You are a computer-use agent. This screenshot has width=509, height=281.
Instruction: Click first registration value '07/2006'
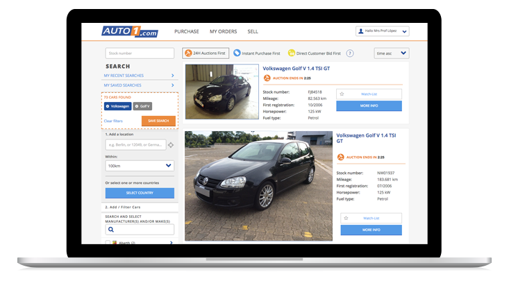(x=384, y=186)
